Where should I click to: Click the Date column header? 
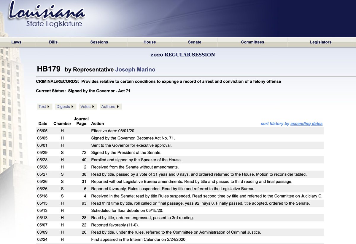pyautogui.click(x=43, y=123)
